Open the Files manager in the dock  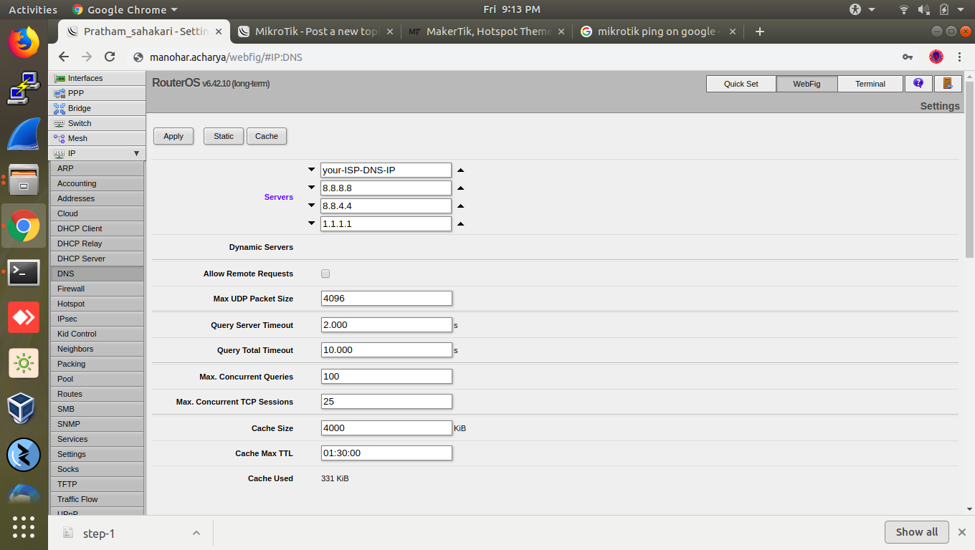click(24, 179)
